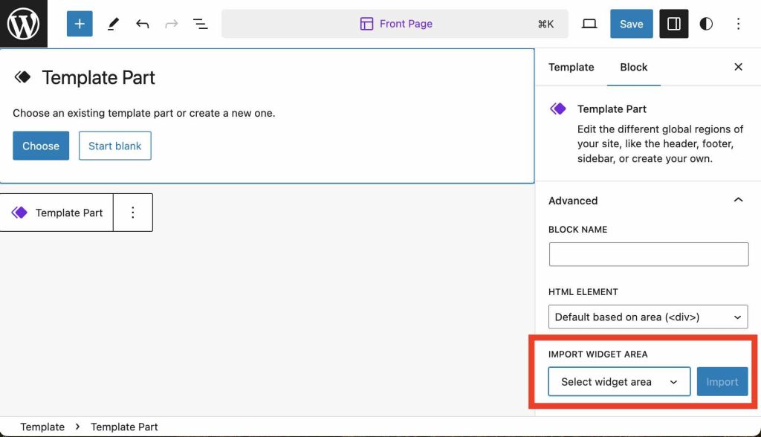The width and height of the screenshot is (761, 437).
Task: Open options for the Template Part block
Action: click(x=132, y=213)
